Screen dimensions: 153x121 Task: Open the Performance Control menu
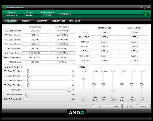[x=47, y=14]
